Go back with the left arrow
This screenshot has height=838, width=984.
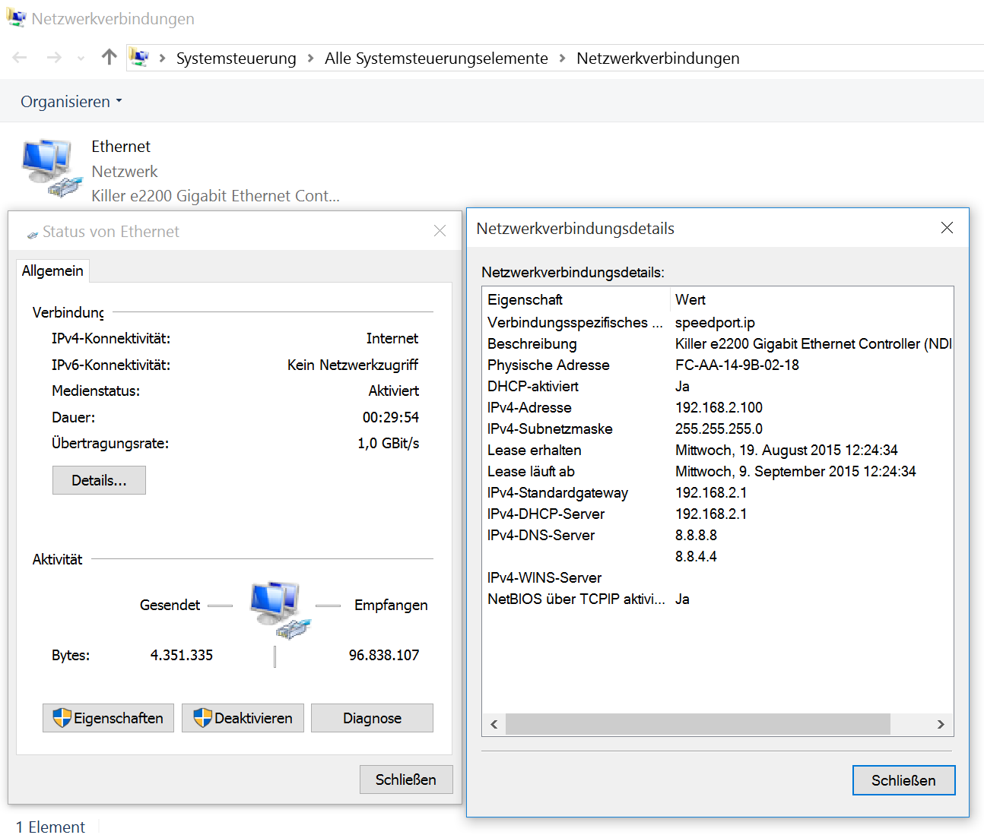tap(21, 58)
